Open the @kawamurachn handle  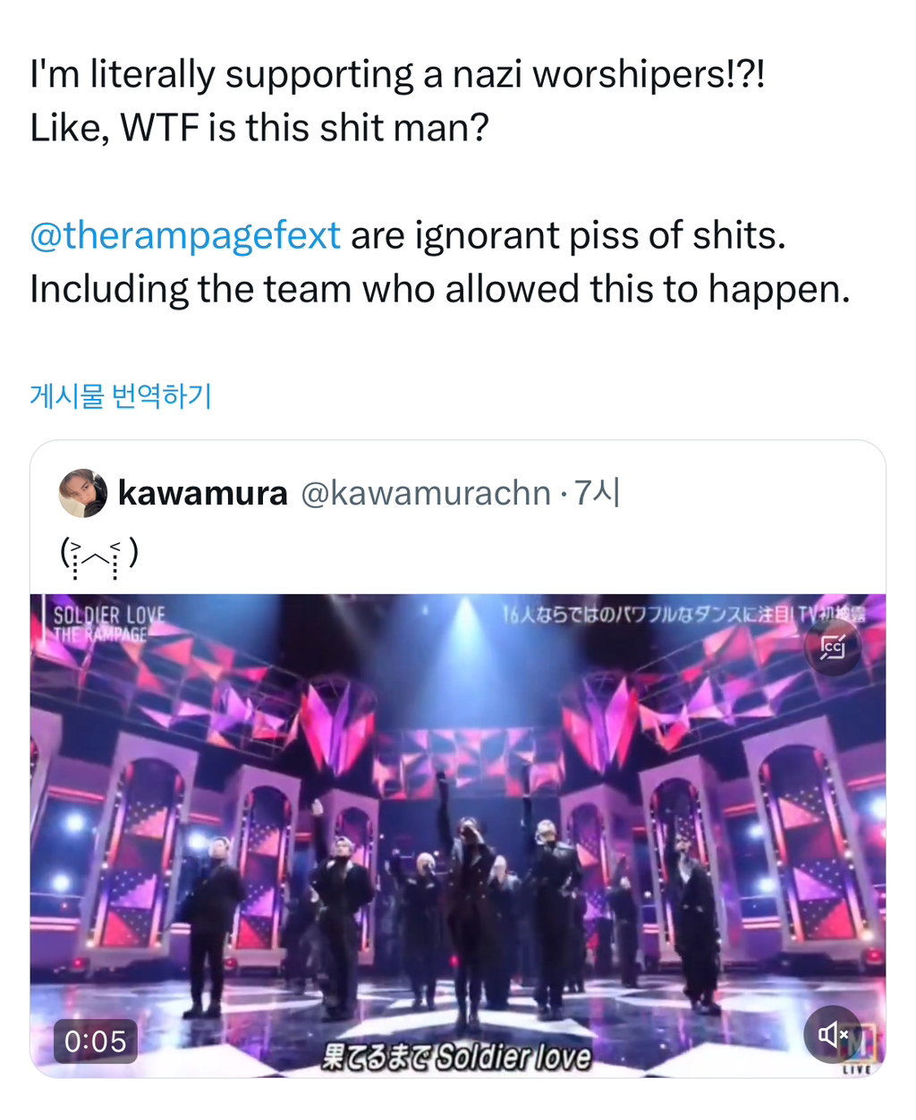tap(425, 493)
